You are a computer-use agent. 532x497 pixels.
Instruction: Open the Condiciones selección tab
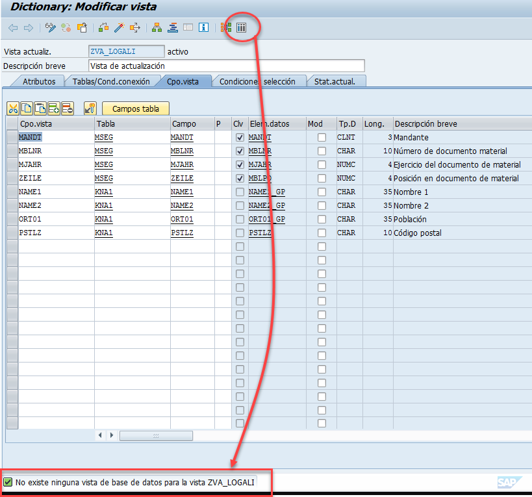coord(257,81)
